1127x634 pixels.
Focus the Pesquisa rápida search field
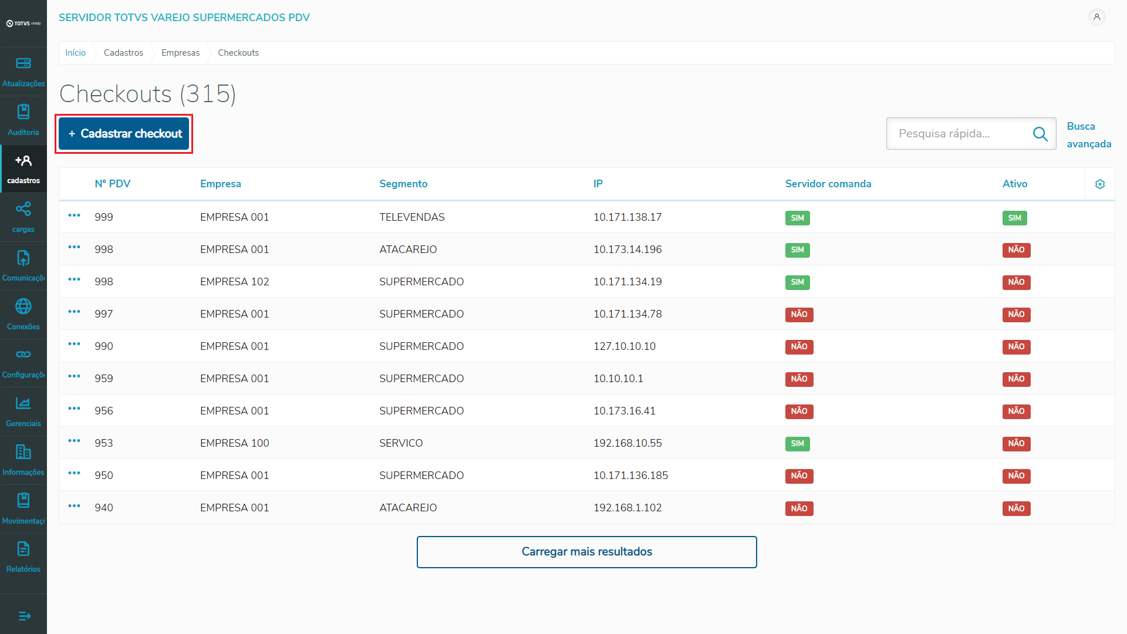960,134
